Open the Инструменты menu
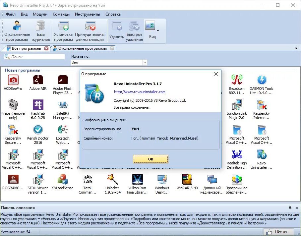The width and height of the screenshot is (301, 236). pyautogui.click(x=87, y=14)
